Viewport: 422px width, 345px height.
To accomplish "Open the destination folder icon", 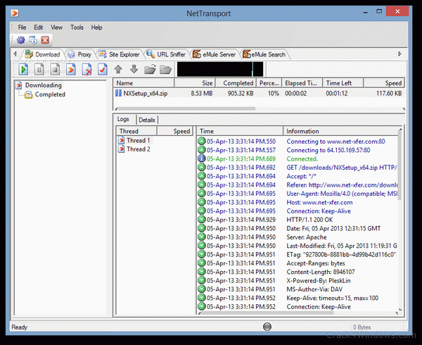I will [165, 70].
